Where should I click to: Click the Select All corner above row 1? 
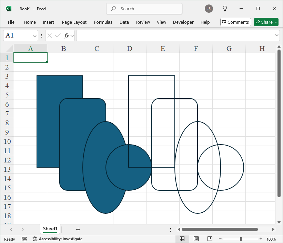8,49
